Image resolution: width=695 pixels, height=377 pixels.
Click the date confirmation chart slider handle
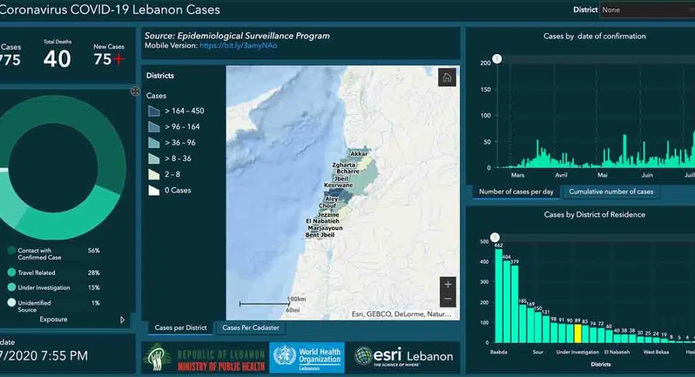pos(497,59)
